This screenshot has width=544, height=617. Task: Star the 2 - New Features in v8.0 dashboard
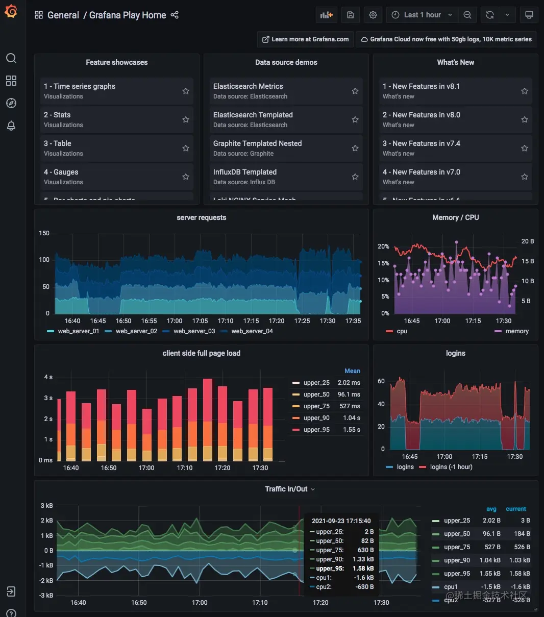coord(525,119)
